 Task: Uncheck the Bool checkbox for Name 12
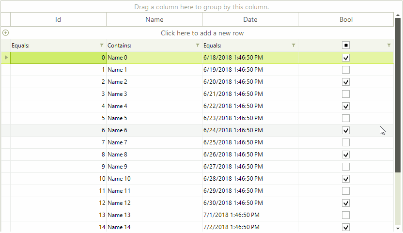tap(346, 203)
